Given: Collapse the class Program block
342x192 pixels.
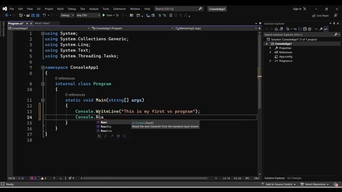Looking at the screenshot, I should pyautogui.click(x=43, y=84).
